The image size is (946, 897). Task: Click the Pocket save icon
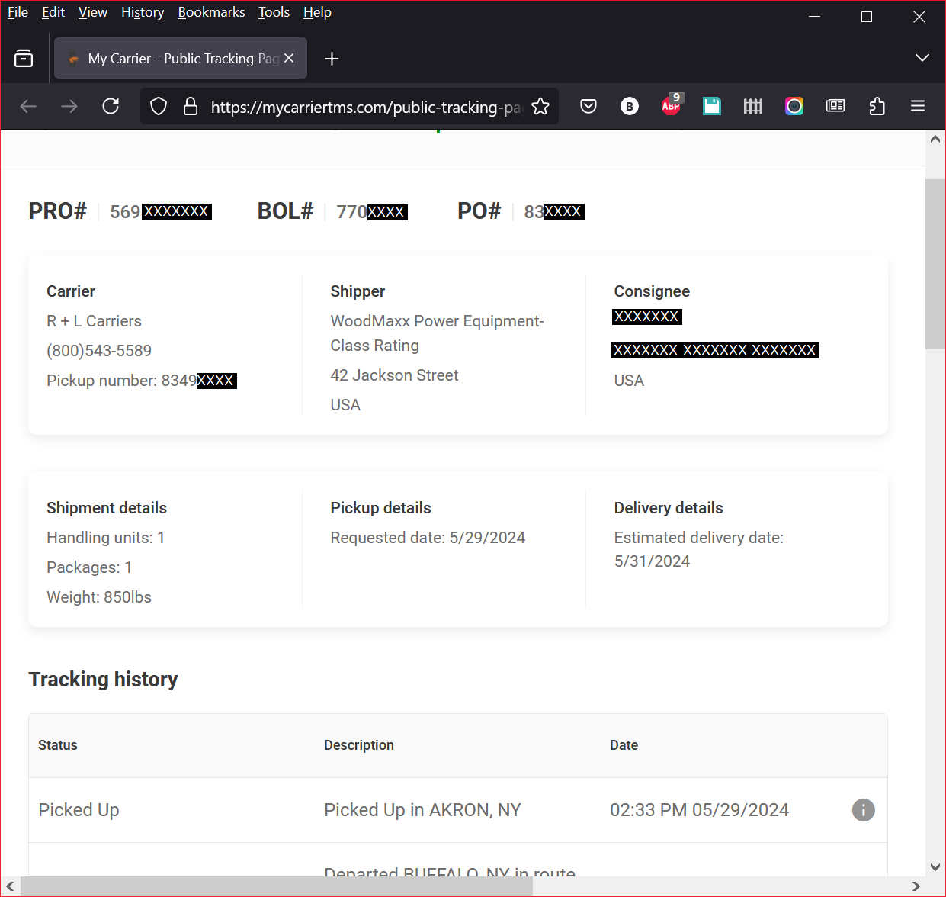(588, 106)
